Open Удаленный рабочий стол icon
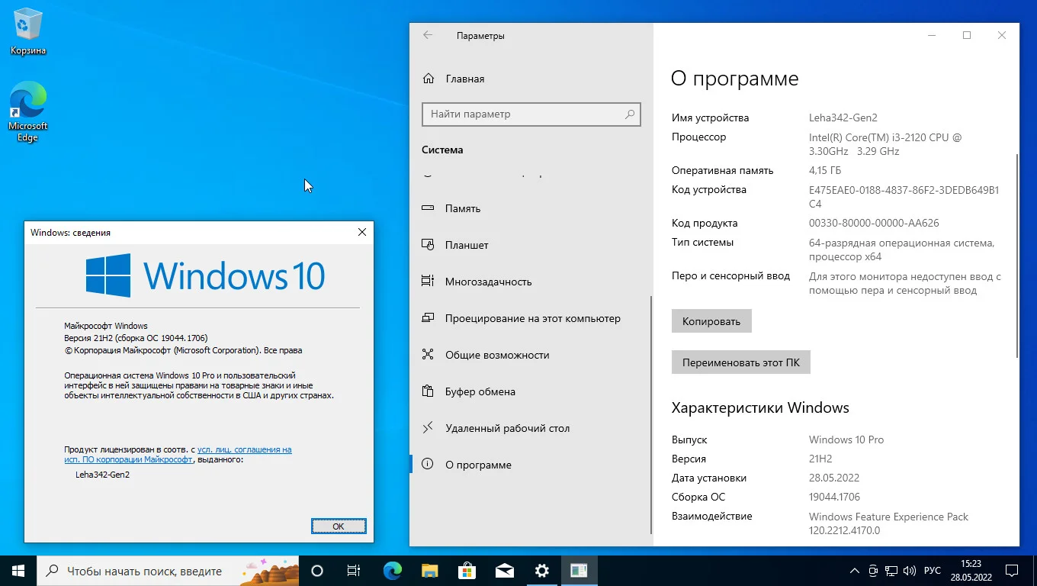 [428, 428]
